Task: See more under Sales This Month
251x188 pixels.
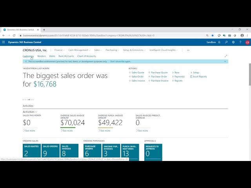Action: point(29,130)
